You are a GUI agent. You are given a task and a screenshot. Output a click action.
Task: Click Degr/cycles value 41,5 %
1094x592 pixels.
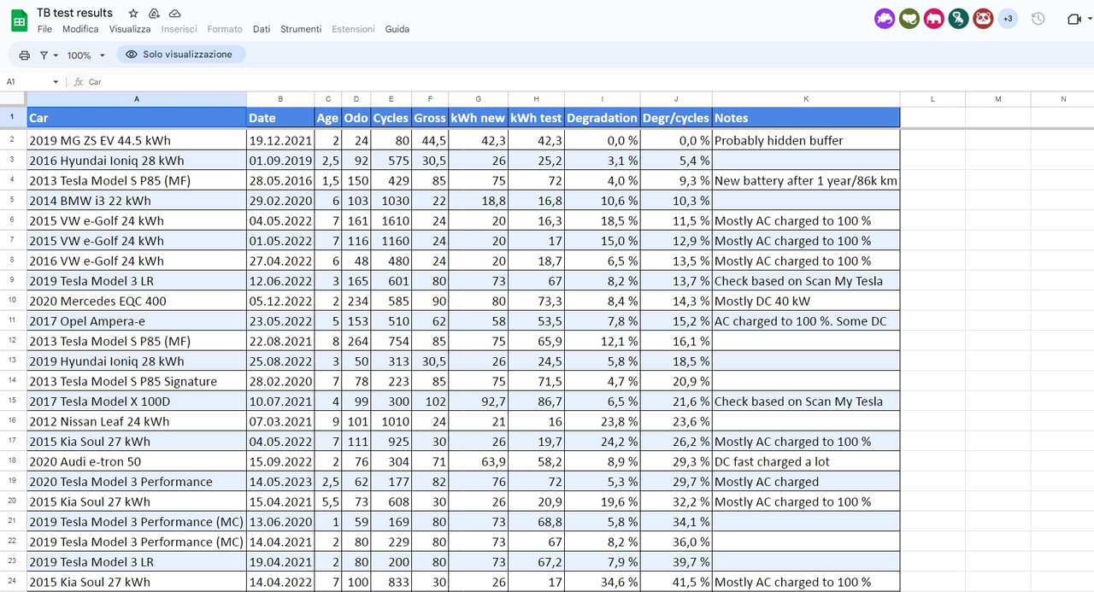coord(676,582)
